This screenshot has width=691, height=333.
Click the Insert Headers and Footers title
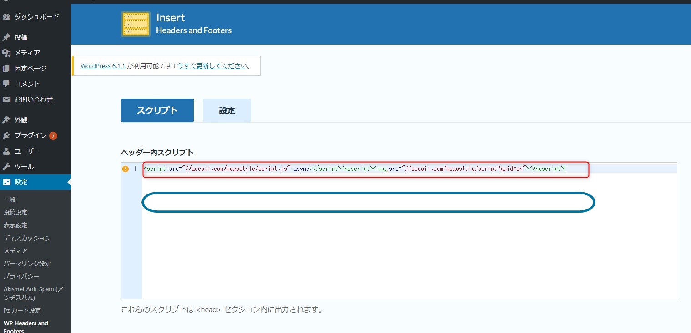[x=194, y=24]
